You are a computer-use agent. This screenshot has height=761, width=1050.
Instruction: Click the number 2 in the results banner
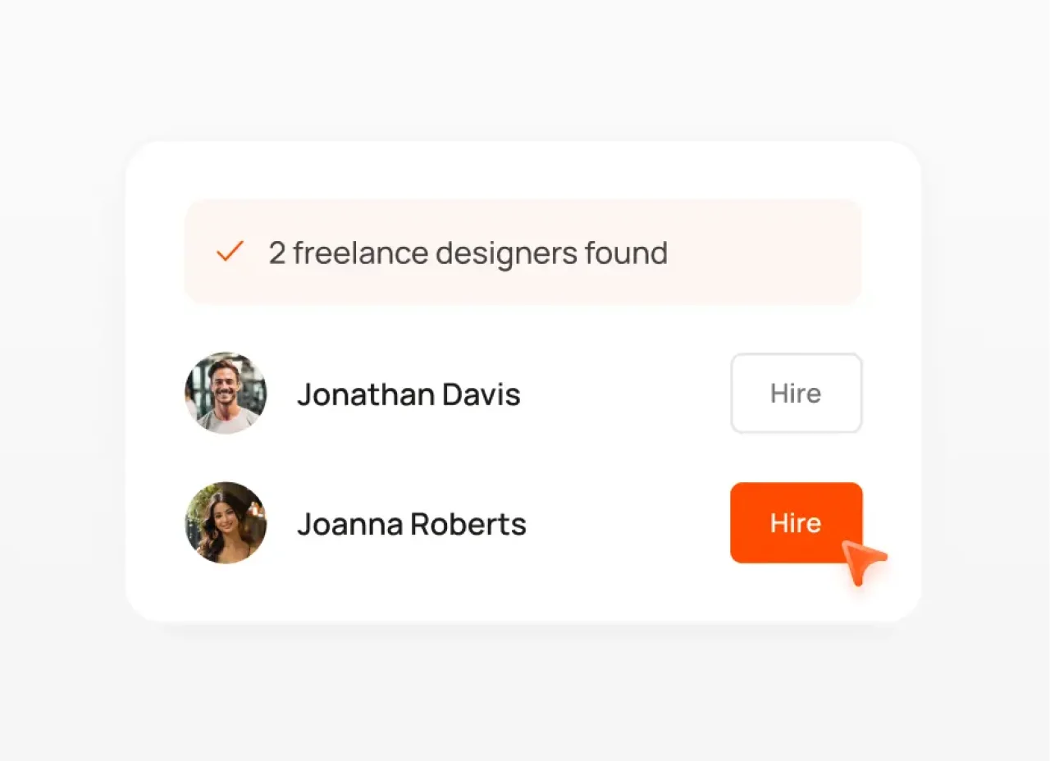point(277,253)
